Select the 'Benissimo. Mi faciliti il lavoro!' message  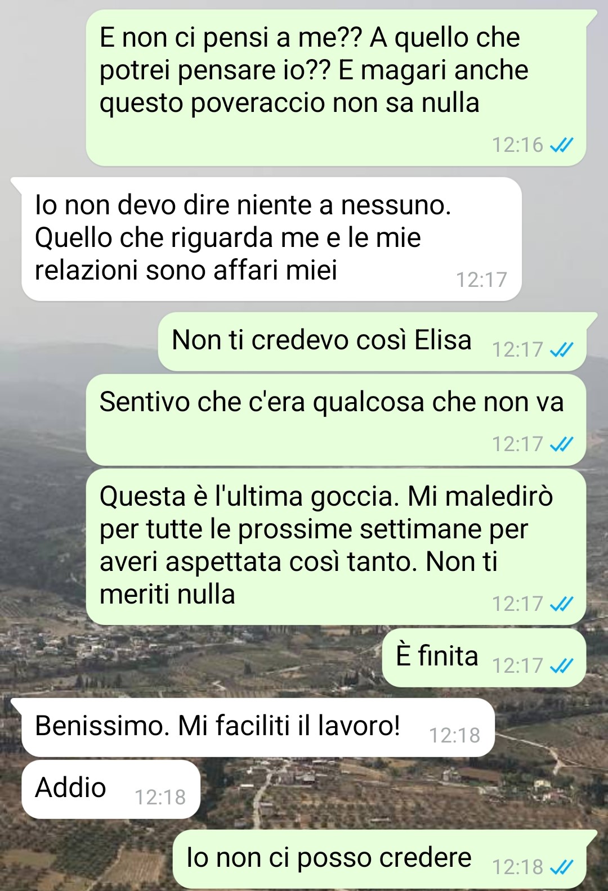pos(258,727)
